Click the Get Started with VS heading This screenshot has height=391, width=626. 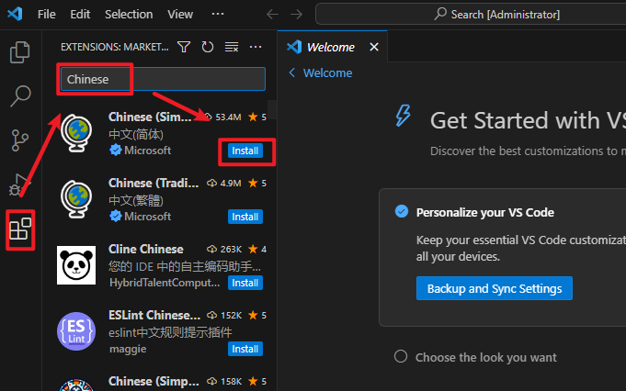tap(528, 120)
